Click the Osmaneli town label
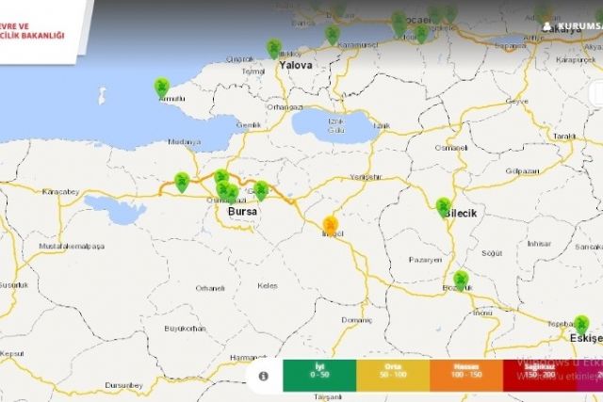The height and width of the screenshot is (402, 603). click(451, 148)
